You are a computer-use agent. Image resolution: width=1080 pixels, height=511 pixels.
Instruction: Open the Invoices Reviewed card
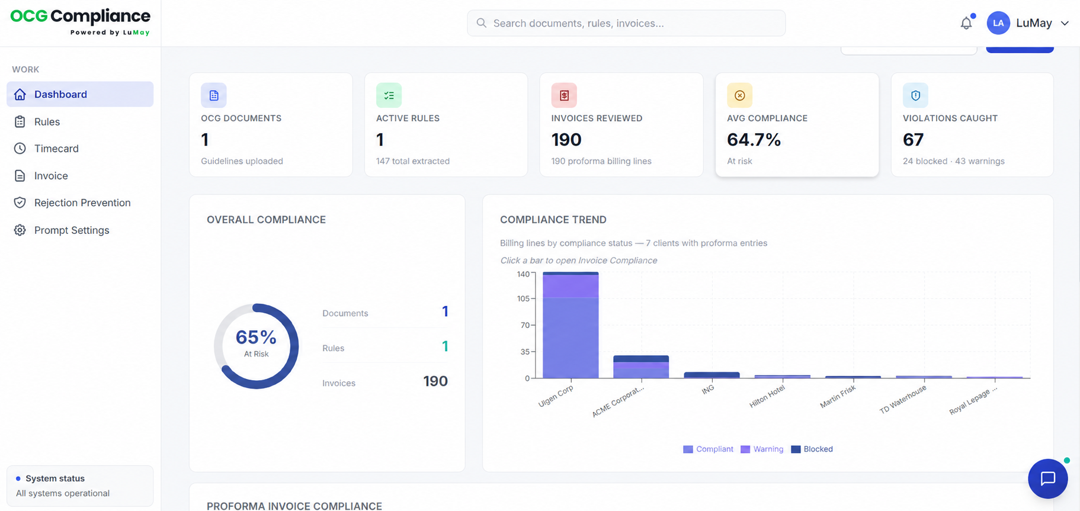621,125
